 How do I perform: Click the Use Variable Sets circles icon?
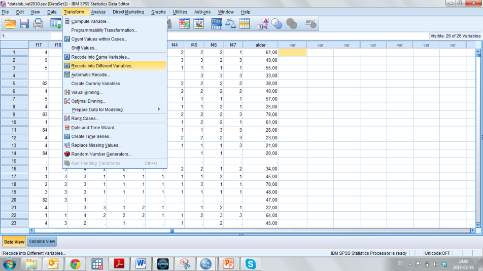(x=277, y=24)
